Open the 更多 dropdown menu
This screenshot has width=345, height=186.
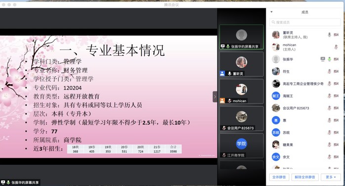tap(331, 177)
